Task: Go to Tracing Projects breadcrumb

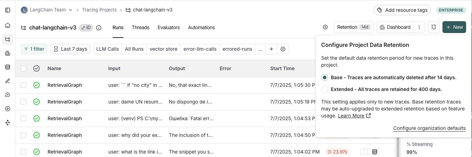Action: click(99, 10)
